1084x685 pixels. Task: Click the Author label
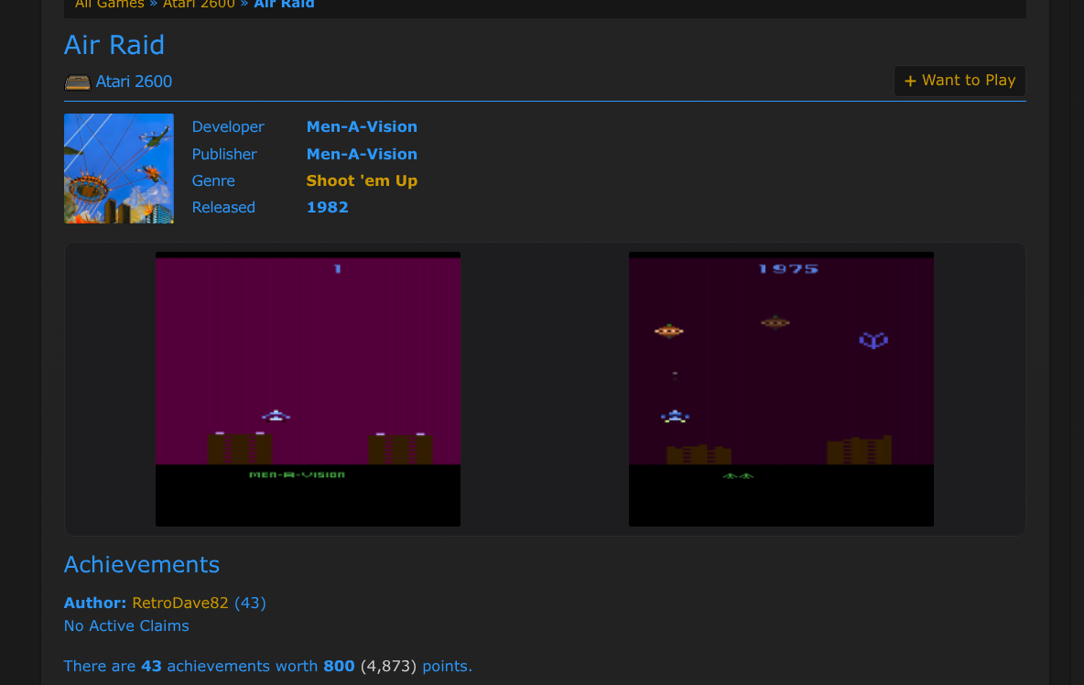94,603
